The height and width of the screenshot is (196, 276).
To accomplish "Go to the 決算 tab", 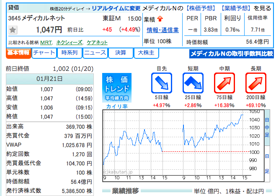I will point(121,53).
